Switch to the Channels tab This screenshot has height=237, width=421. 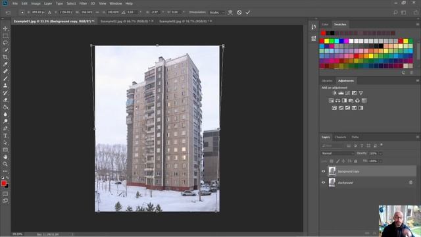[x=340, y=137]
